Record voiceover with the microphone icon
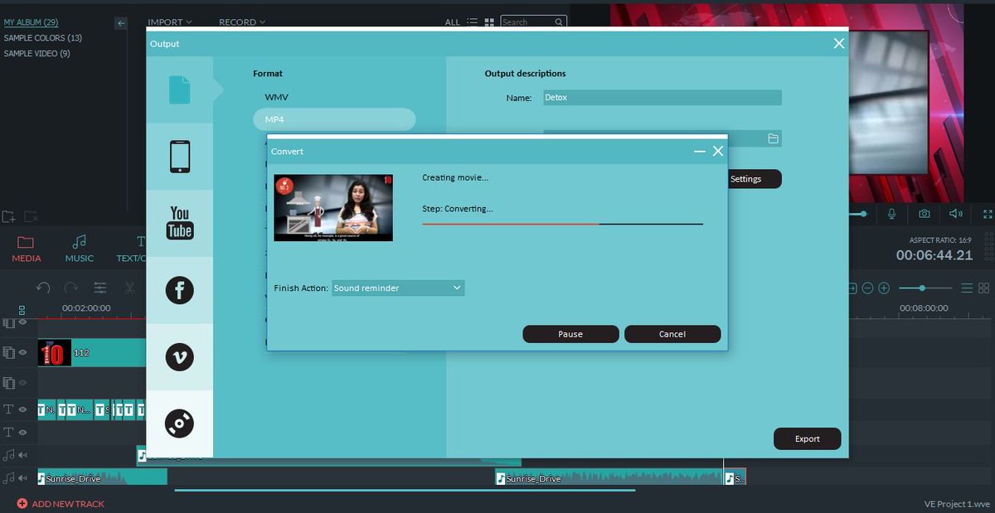 tap(892, 214)
